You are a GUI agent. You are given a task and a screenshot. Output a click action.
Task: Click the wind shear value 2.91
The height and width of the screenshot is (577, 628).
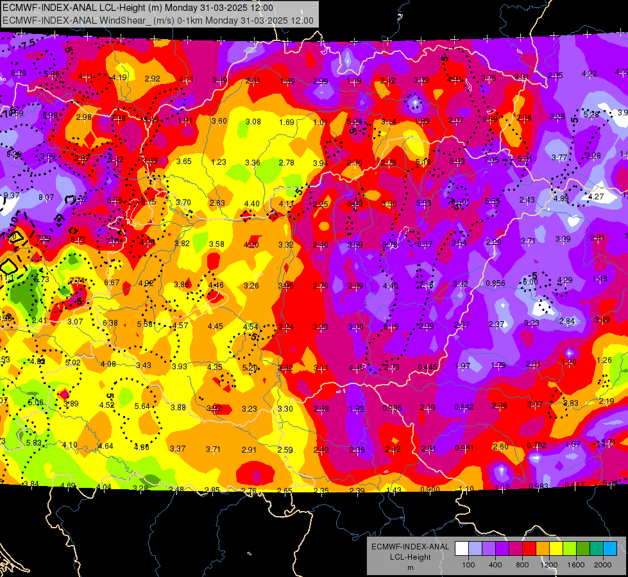tap(249, 450)
